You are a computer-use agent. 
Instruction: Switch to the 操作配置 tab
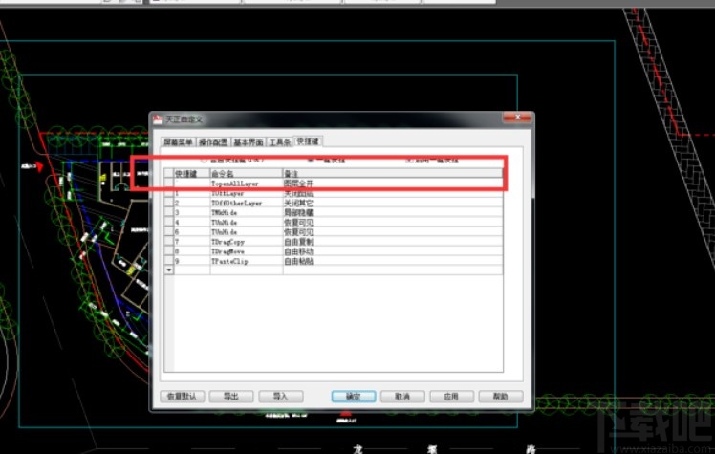tap(213, 141)
